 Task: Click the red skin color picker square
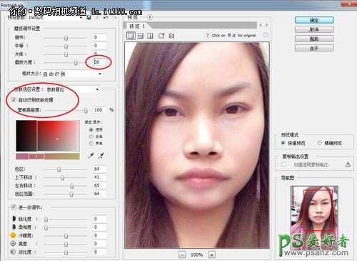coord(48,136)
